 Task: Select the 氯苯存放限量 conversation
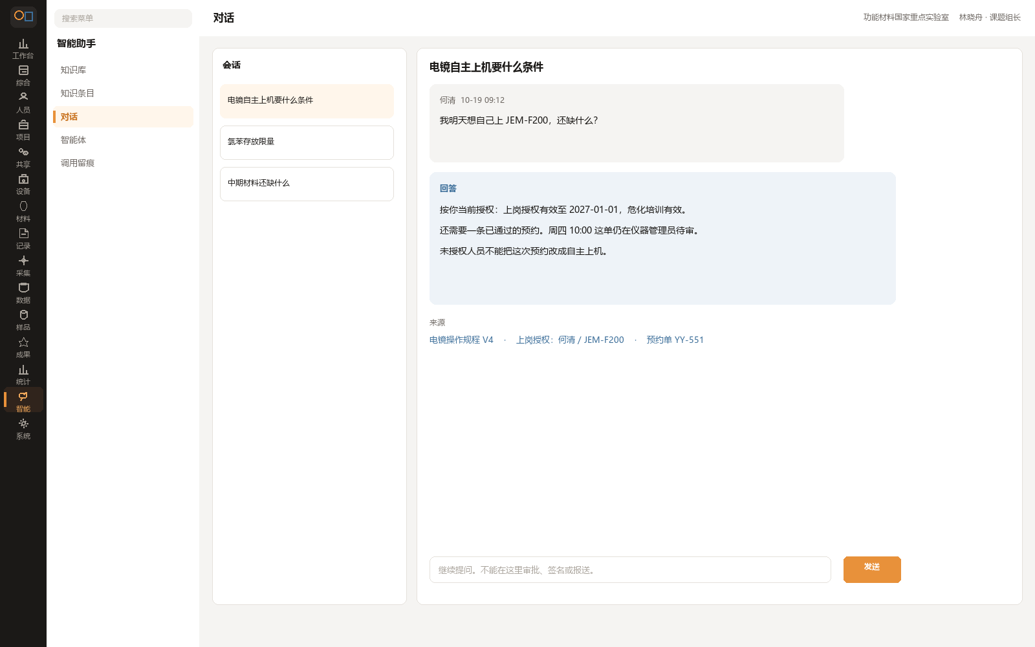point(307,142)
